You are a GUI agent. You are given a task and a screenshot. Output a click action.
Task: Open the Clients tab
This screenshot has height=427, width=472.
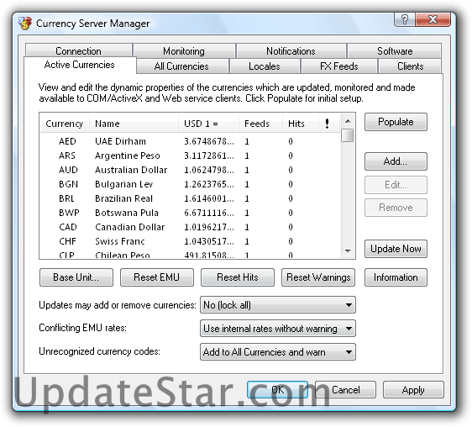(x=411, y=66)
